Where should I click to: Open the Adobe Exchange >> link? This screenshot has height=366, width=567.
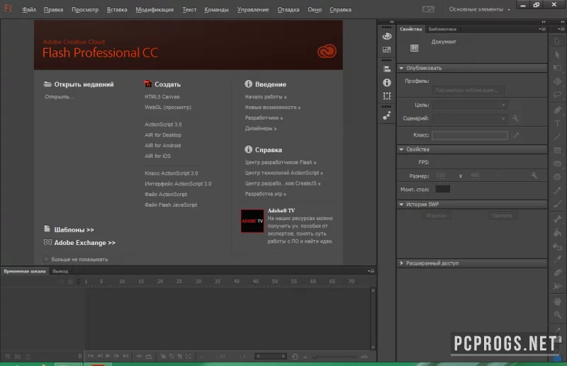tap(84, 243)
